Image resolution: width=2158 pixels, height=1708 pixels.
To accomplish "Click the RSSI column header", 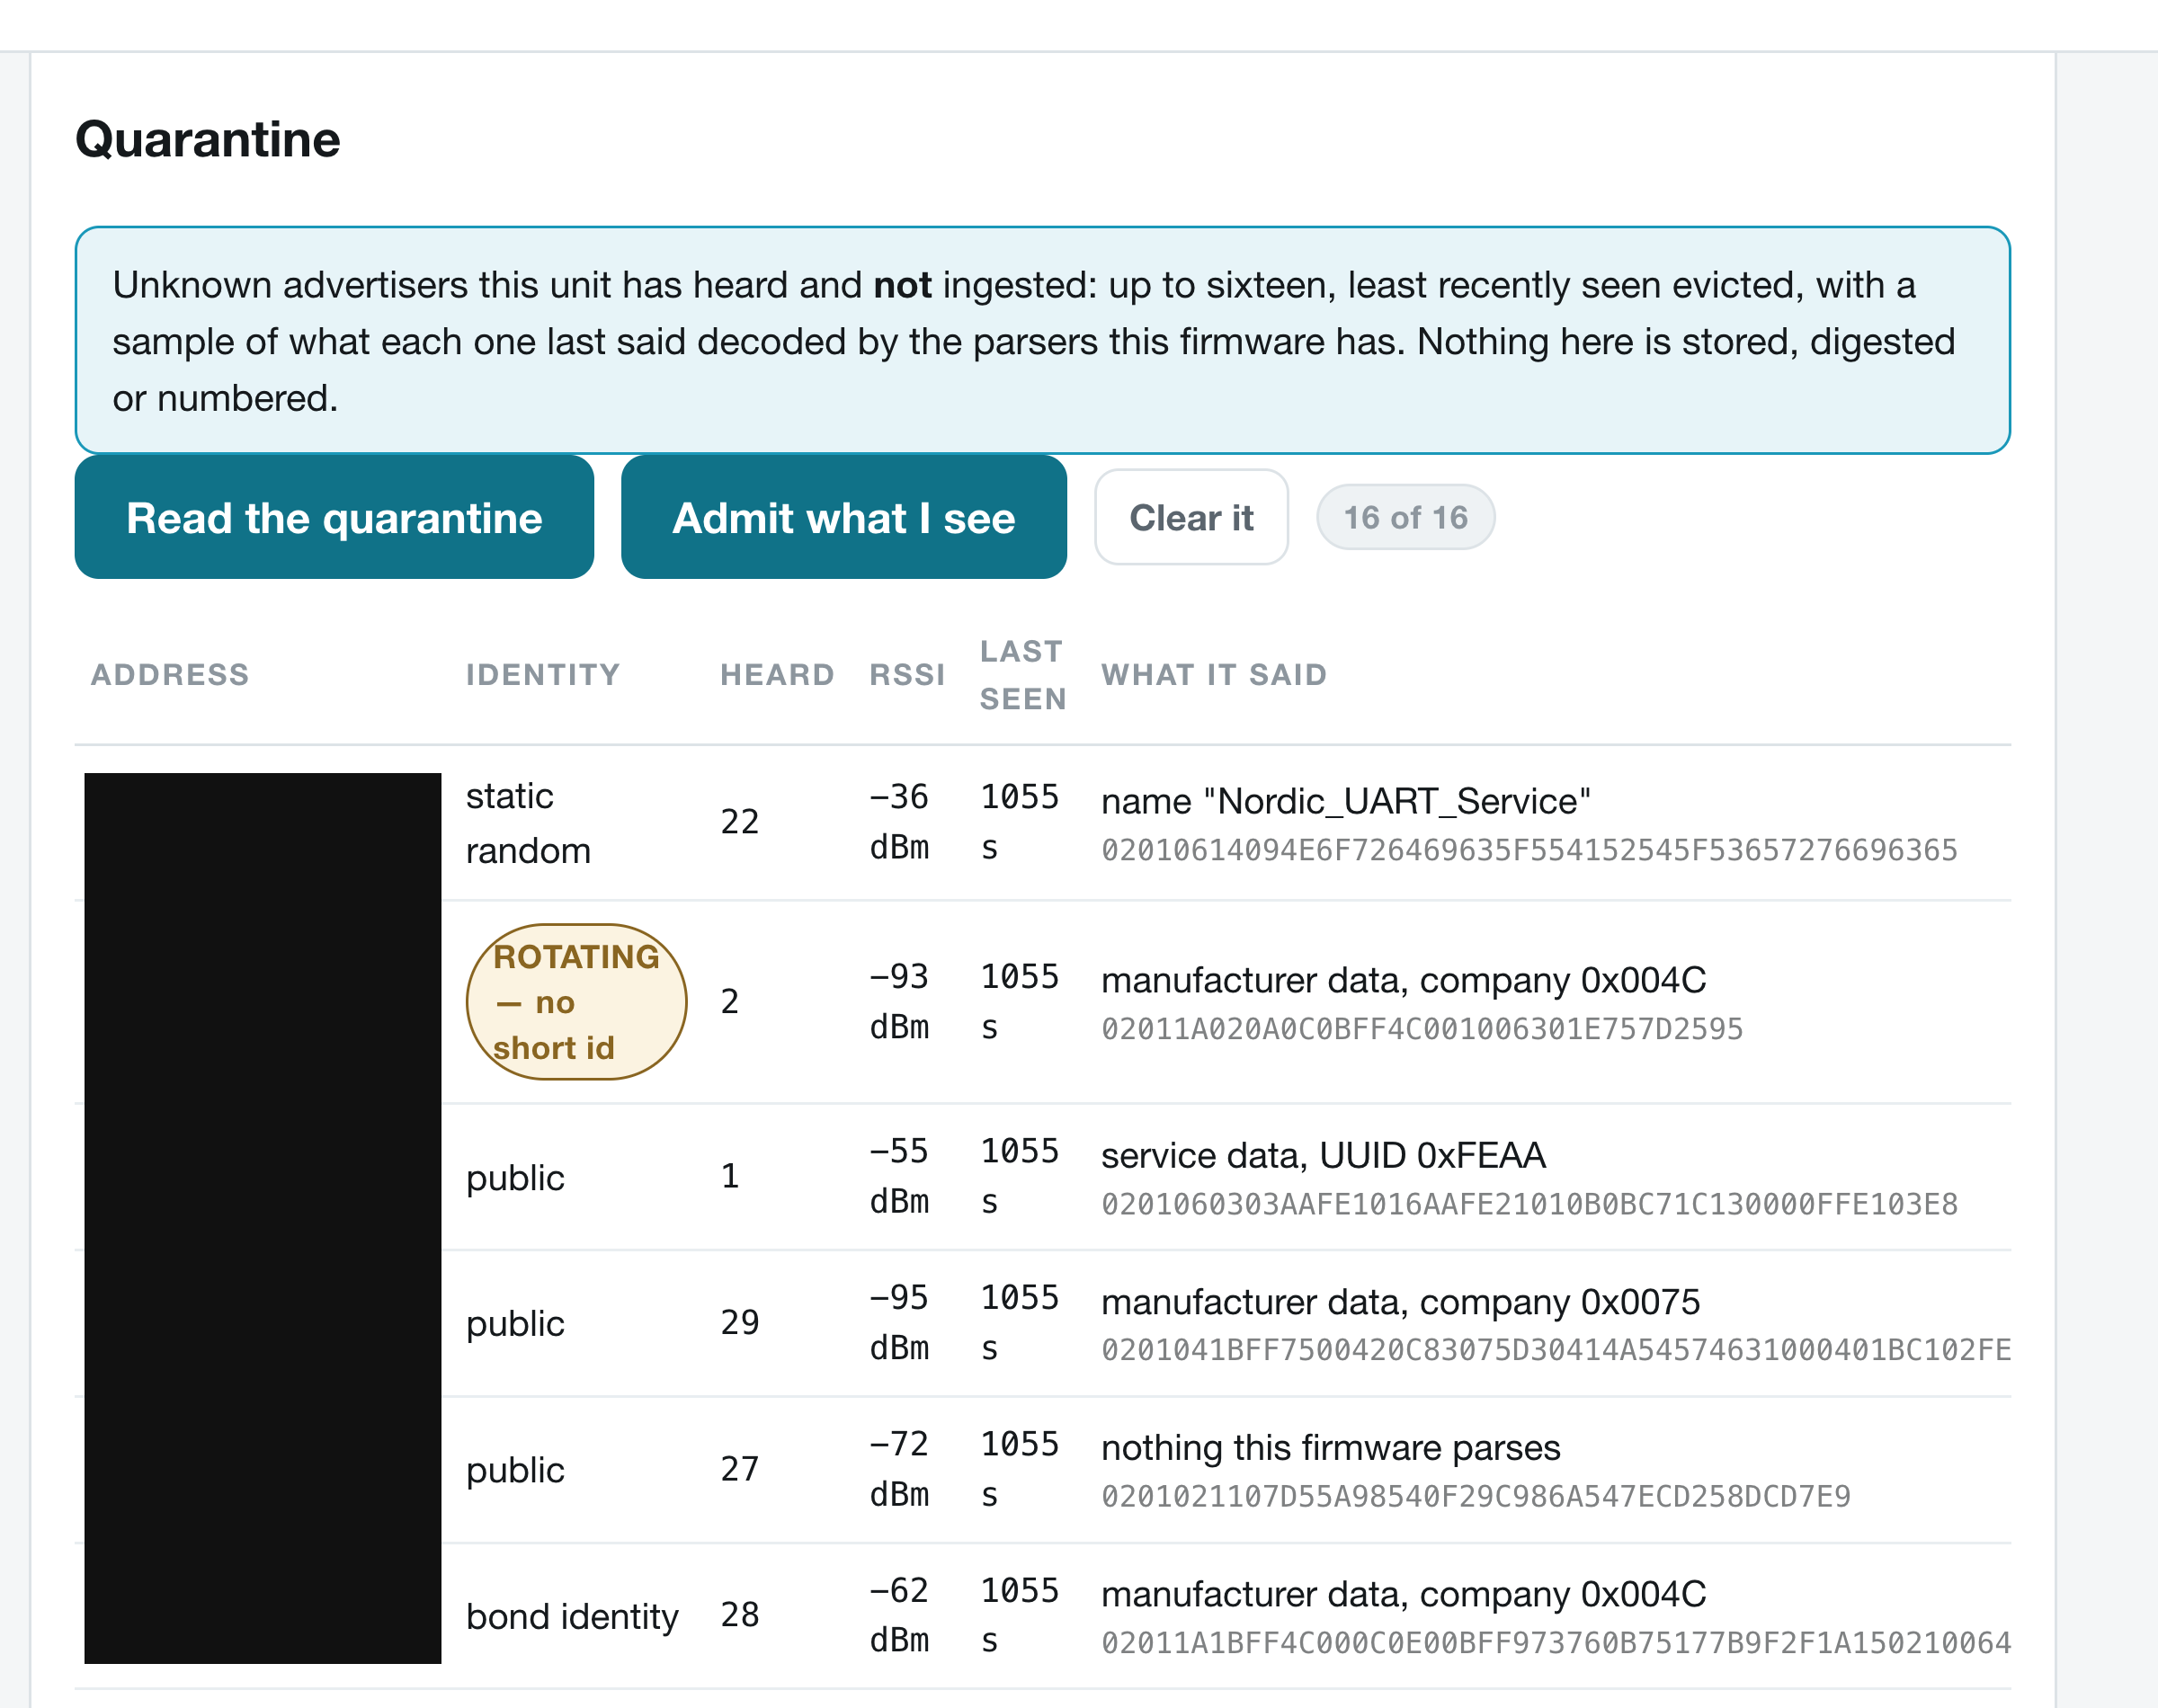I will tap(907, 675).
